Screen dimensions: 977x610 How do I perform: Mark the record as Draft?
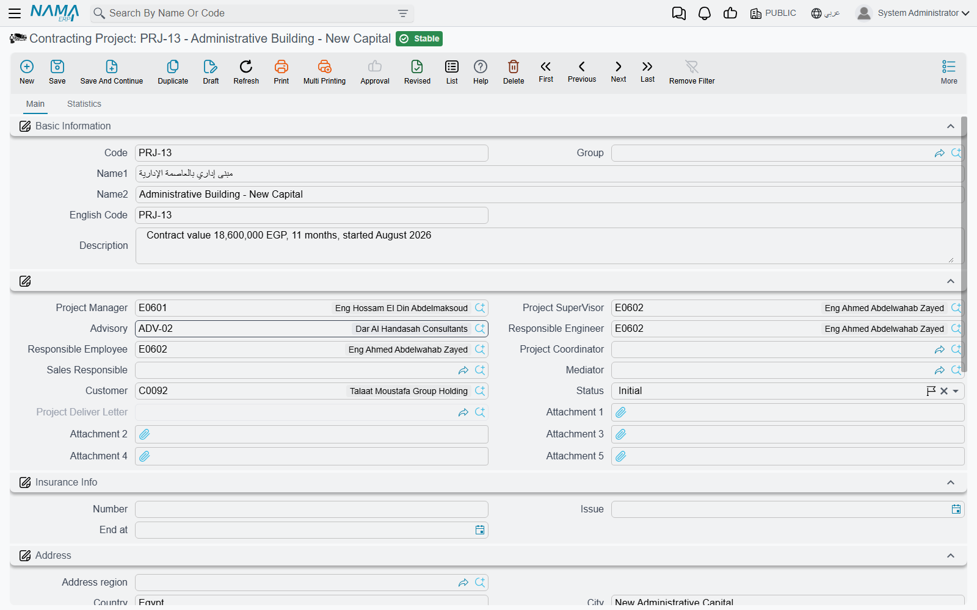[211, 72]
